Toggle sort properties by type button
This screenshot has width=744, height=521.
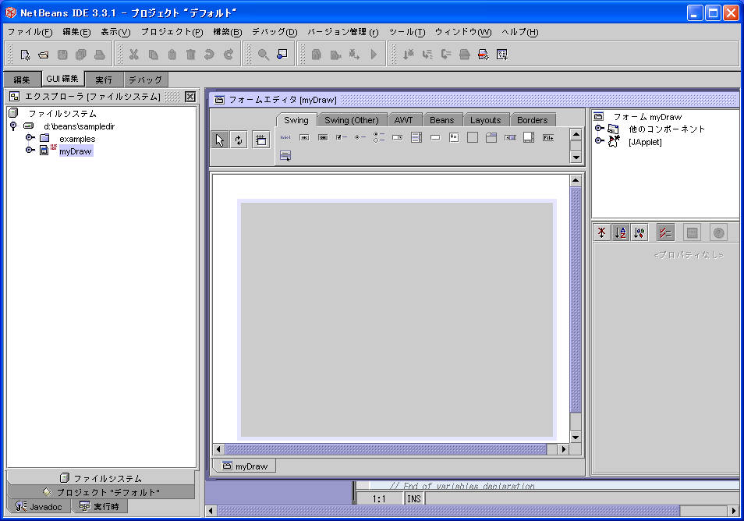[639, 232]
